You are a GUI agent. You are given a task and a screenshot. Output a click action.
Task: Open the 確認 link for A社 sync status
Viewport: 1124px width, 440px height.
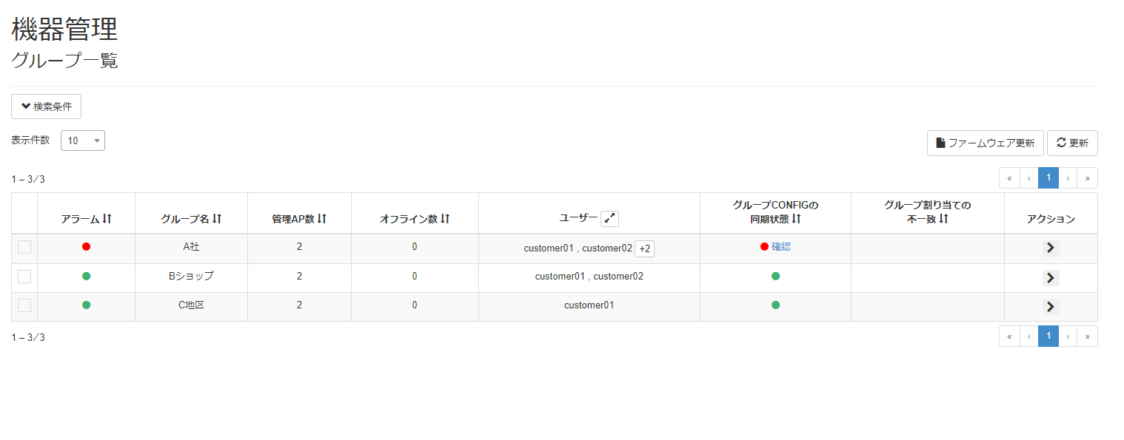(782, 246)
